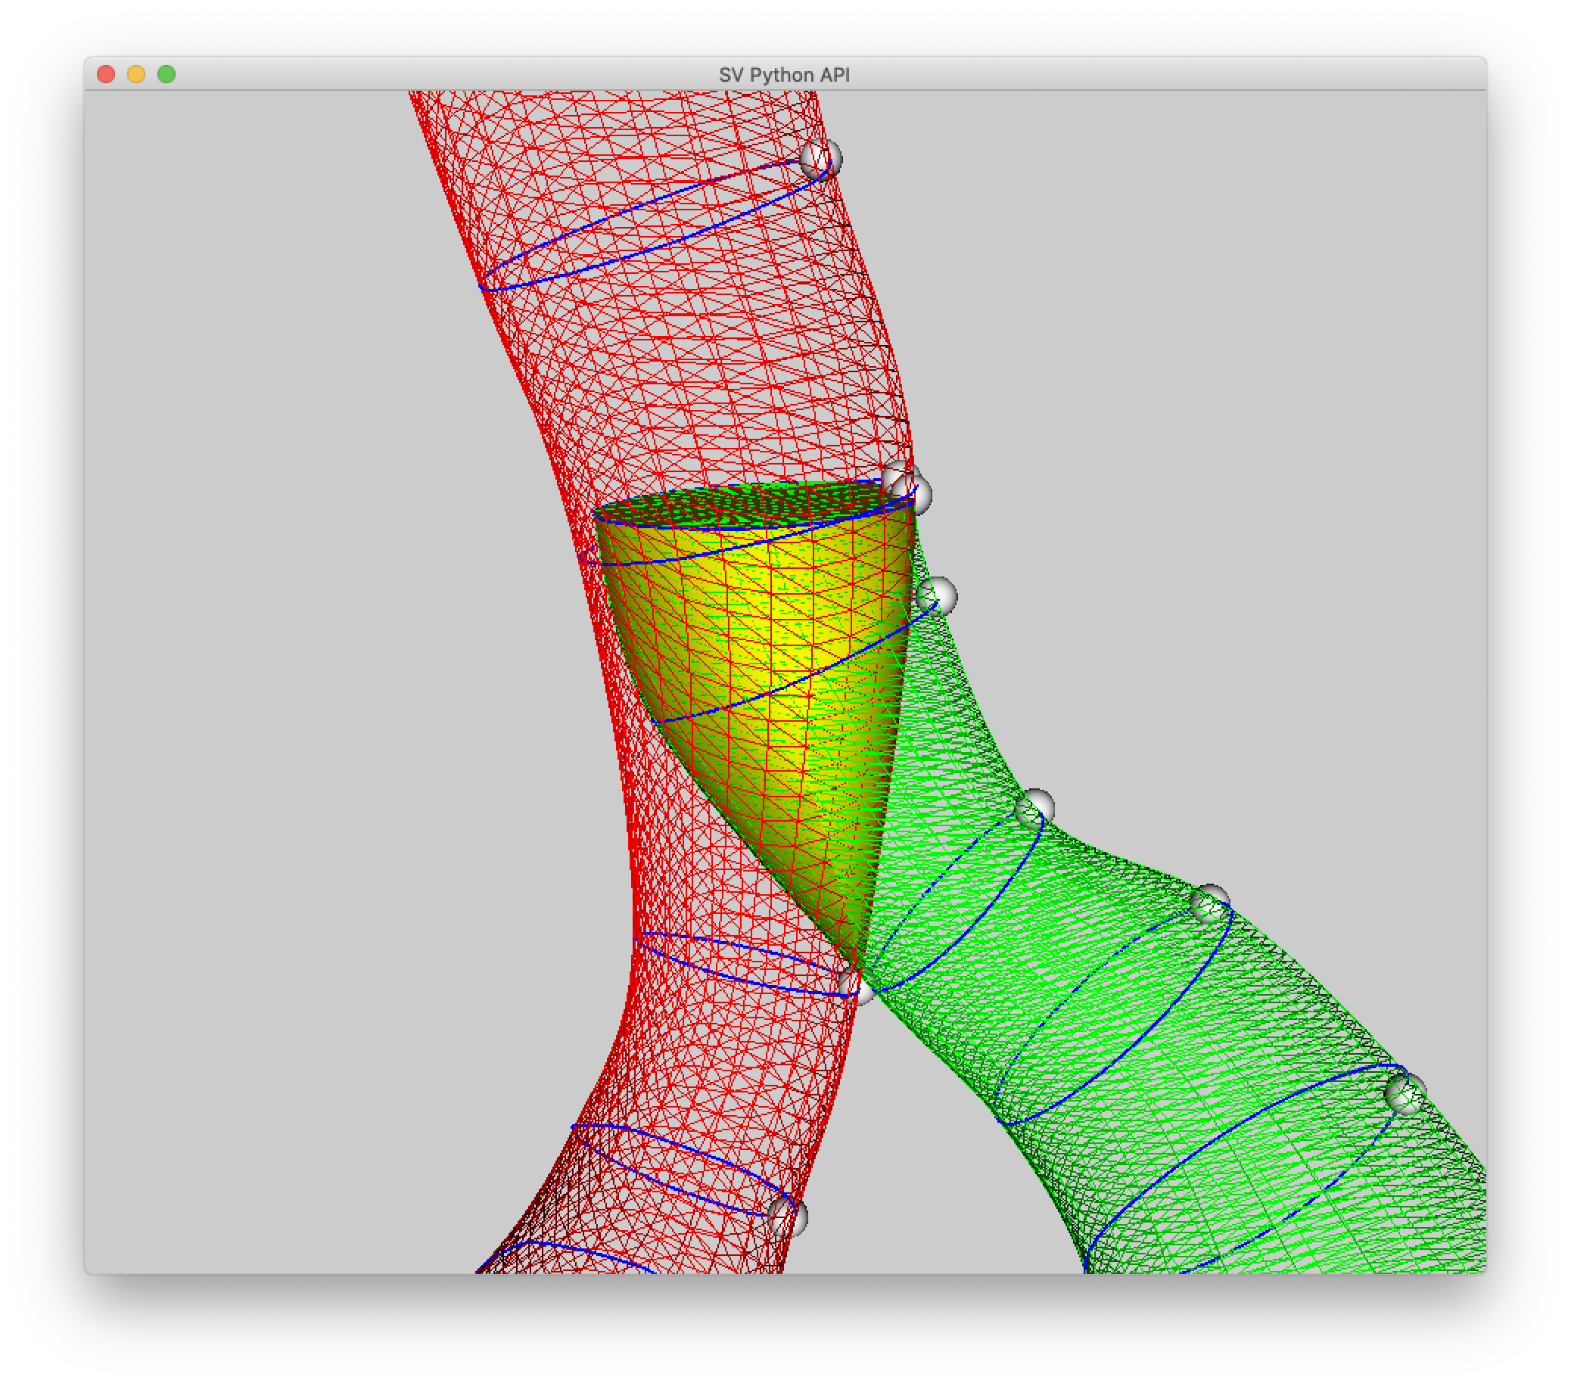The image size is (1571, 1386).
Task: Select the sphere control point at top of red vessel
Action: pos(823,159)
